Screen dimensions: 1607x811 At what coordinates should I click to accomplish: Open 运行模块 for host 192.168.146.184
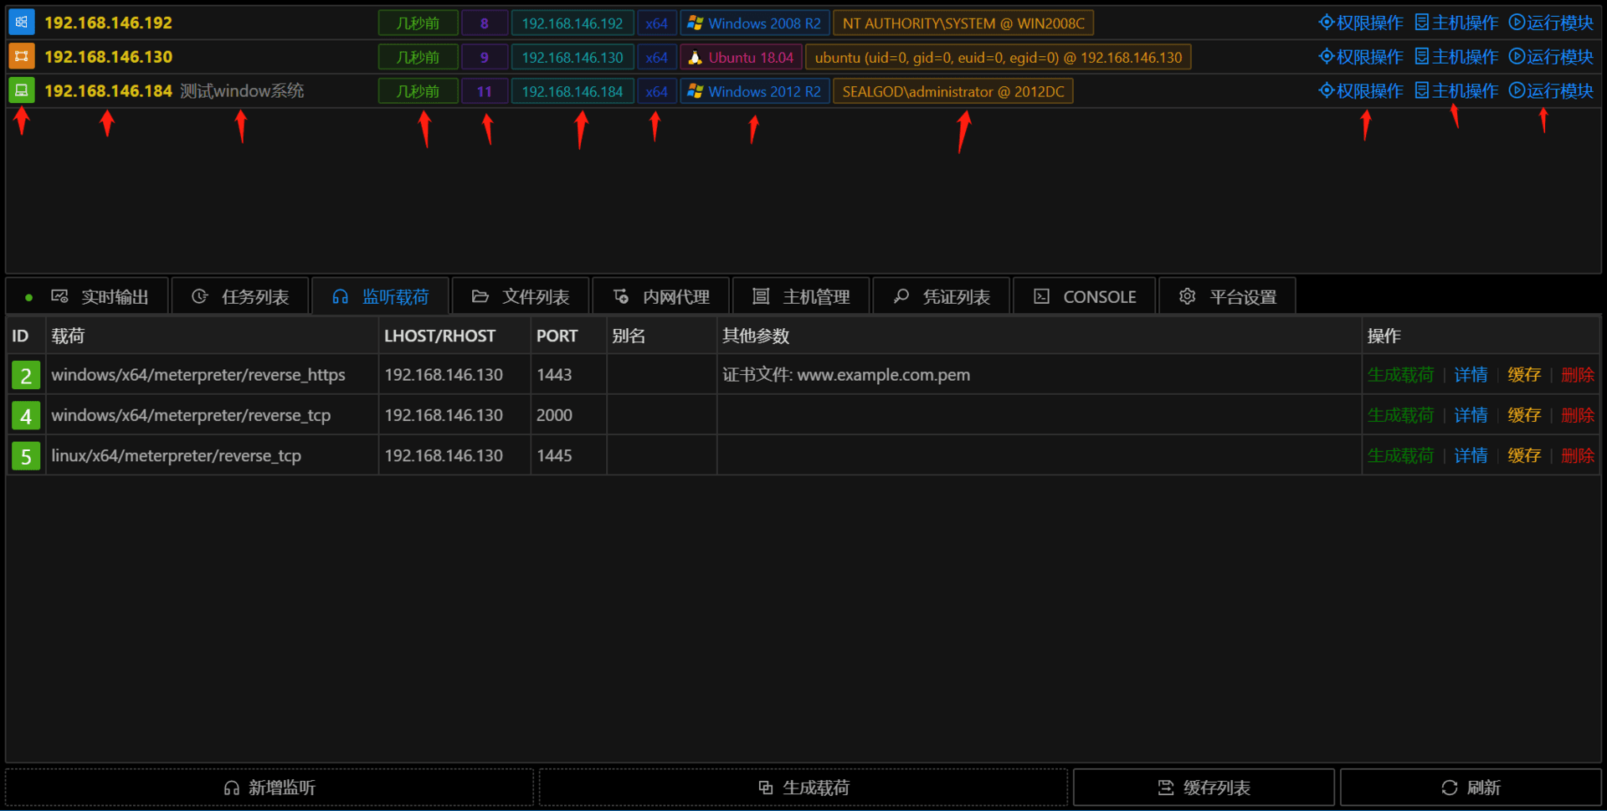[x=1551, y=90]
